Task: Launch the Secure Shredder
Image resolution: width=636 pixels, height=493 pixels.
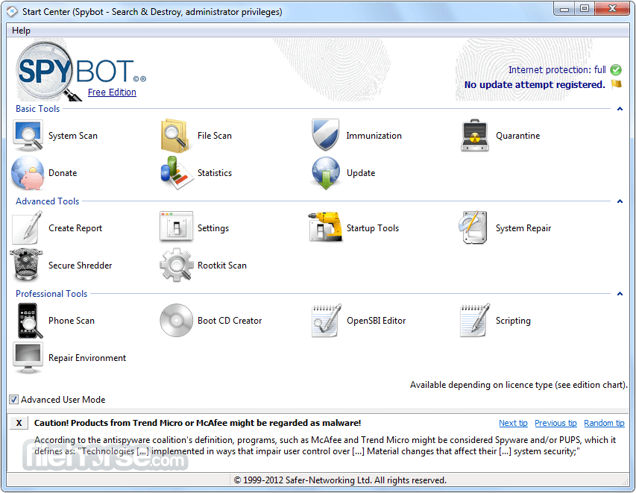Action: [x=28, y=266]
